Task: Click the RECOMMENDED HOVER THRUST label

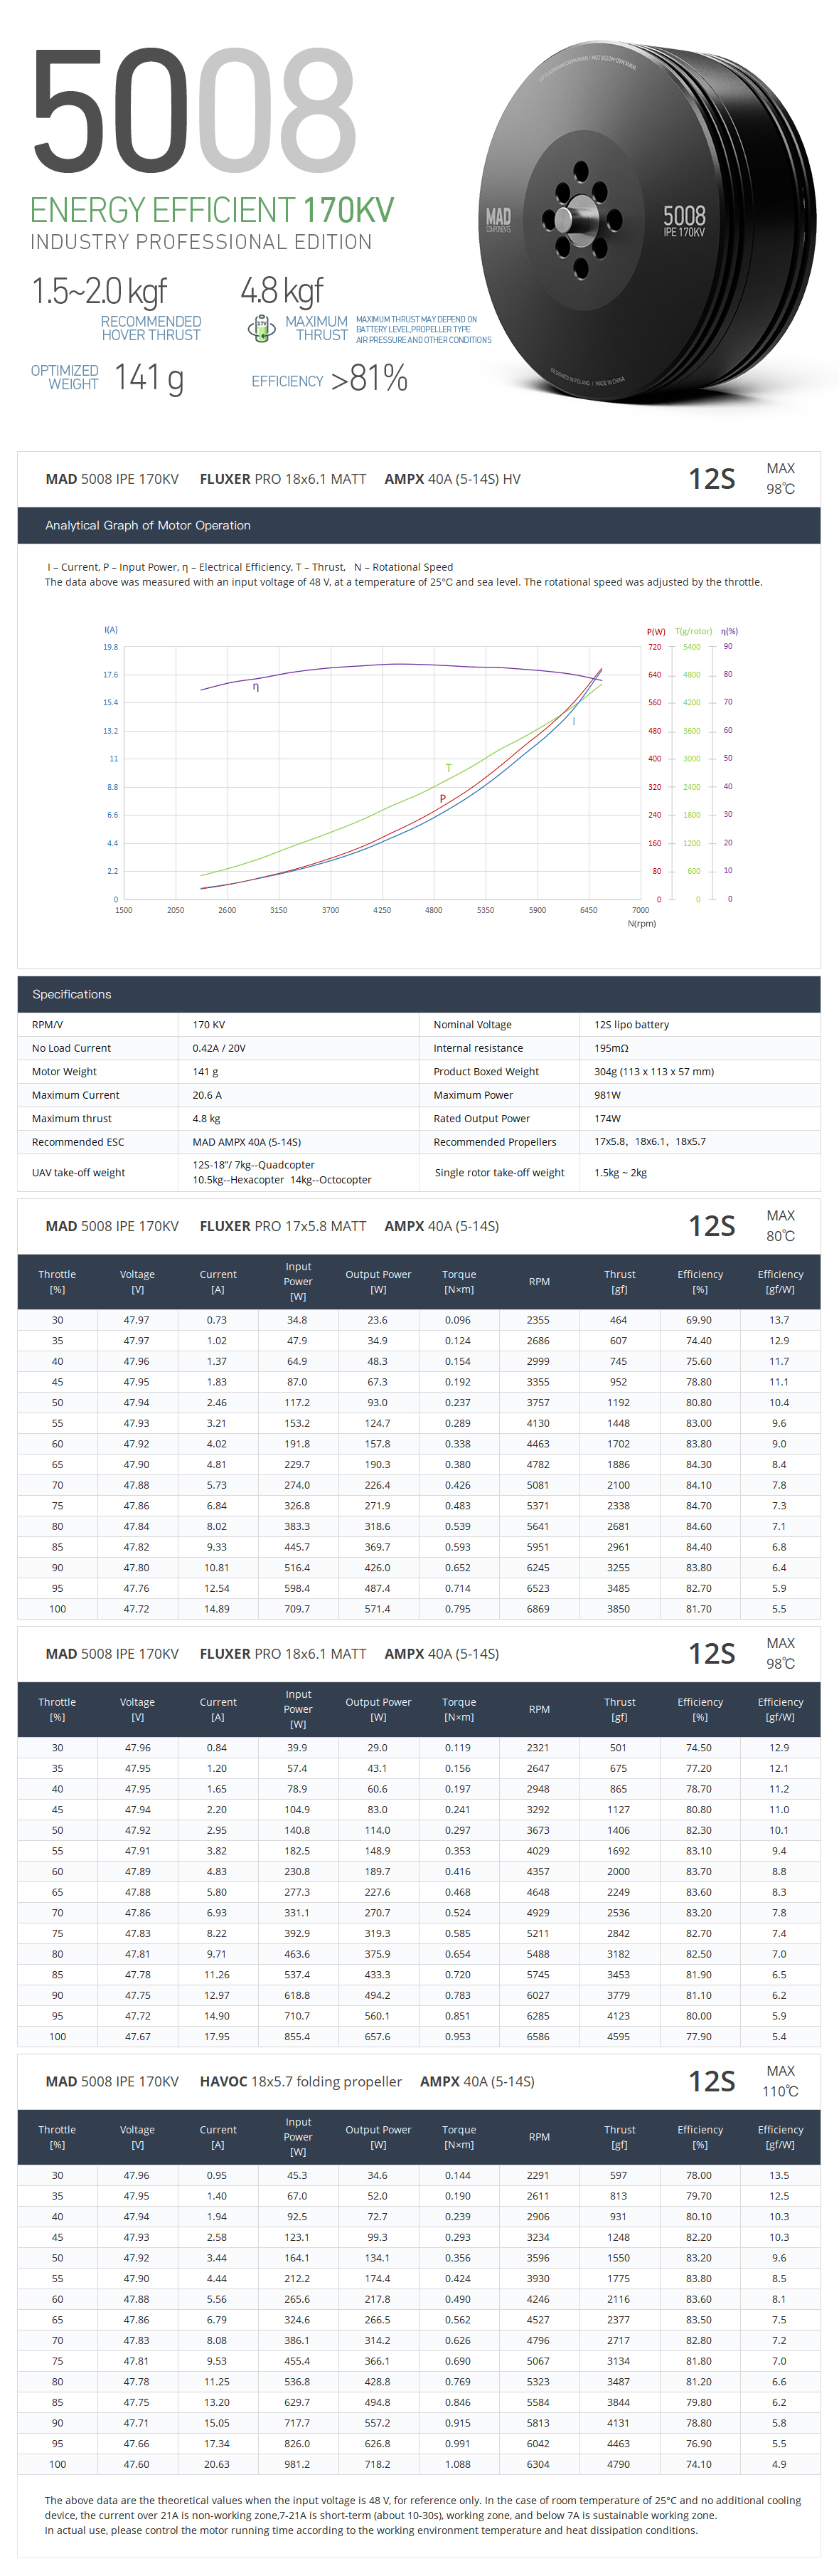Action: coord(151,328)
